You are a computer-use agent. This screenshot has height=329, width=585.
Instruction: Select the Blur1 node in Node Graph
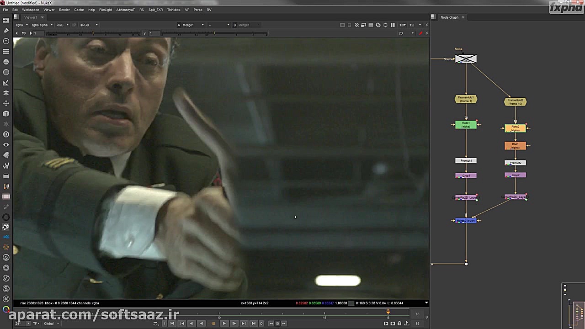pos(515,146)
